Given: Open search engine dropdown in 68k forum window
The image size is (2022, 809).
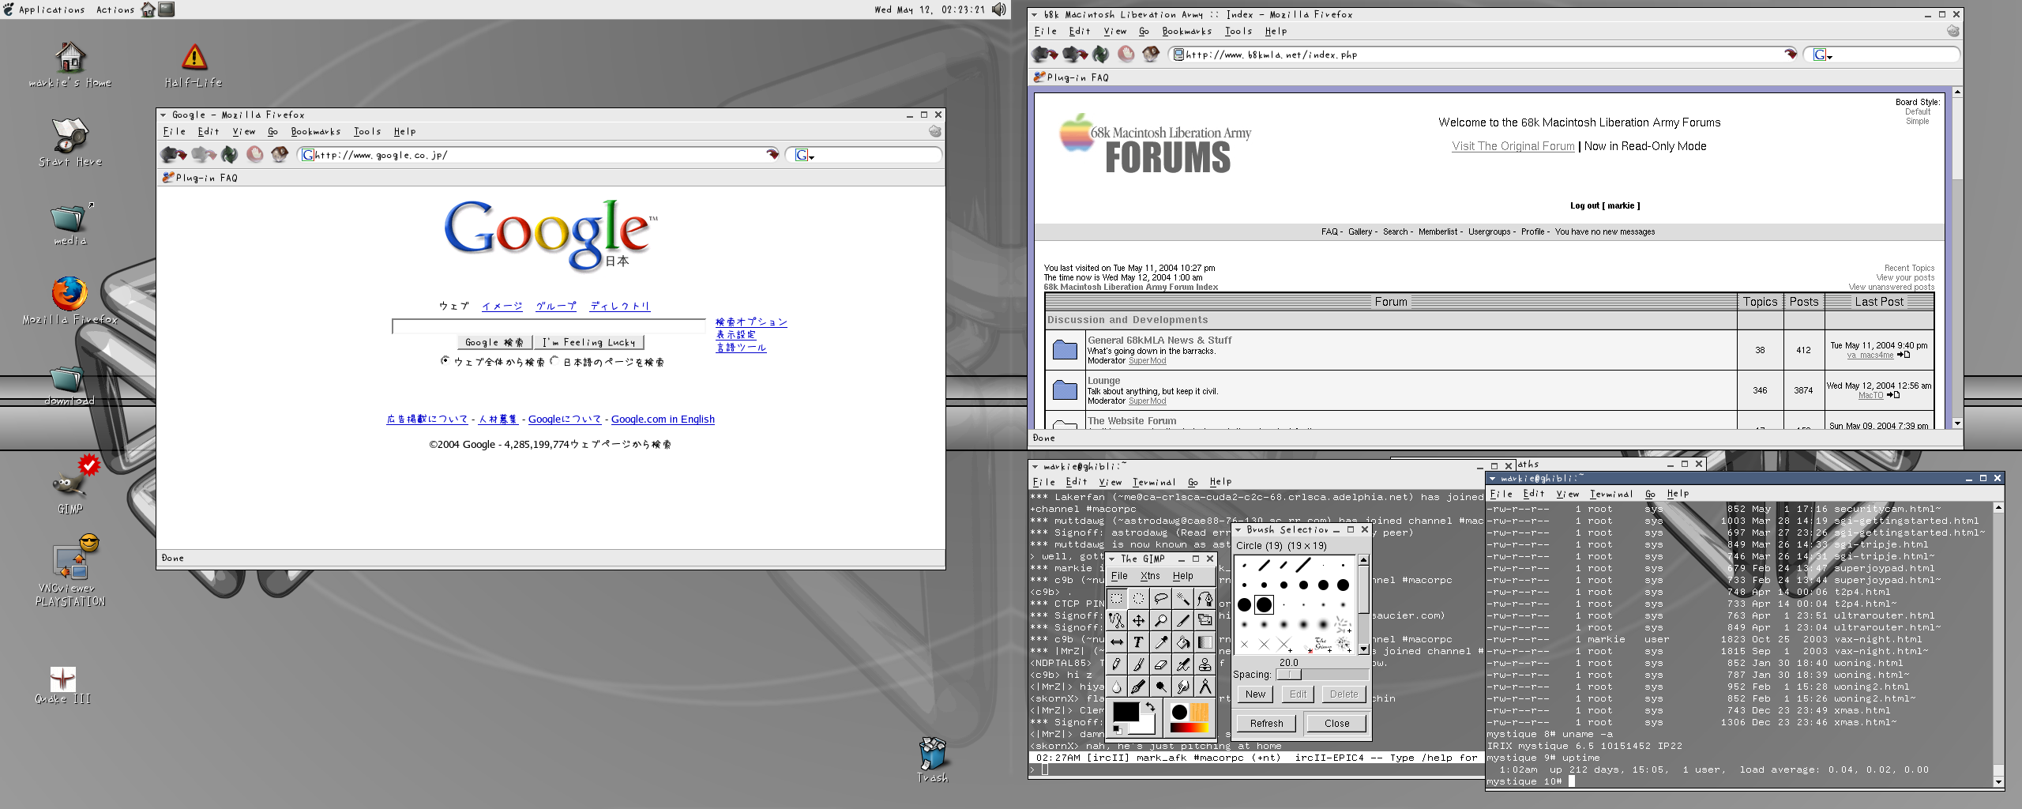Looking at the screenshot, I should coord(1822,55).
